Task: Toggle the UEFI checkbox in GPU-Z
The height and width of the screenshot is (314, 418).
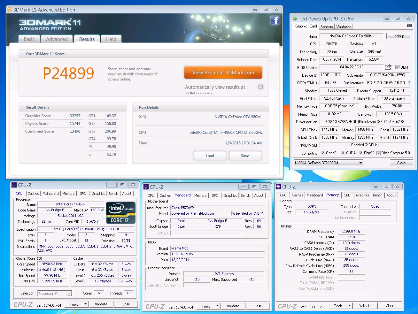Action: [397, 67]
